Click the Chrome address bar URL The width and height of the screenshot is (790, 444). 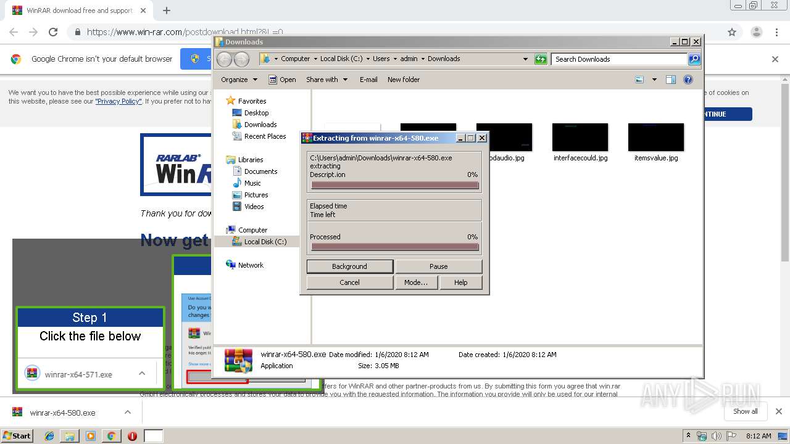point(185,32)
